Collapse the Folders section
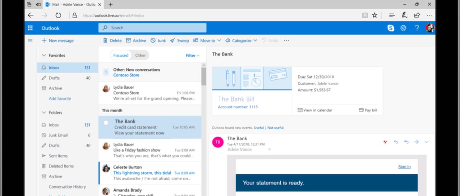Image resolution: width=460 pixels, height=196 pixels. pos(44,113)
